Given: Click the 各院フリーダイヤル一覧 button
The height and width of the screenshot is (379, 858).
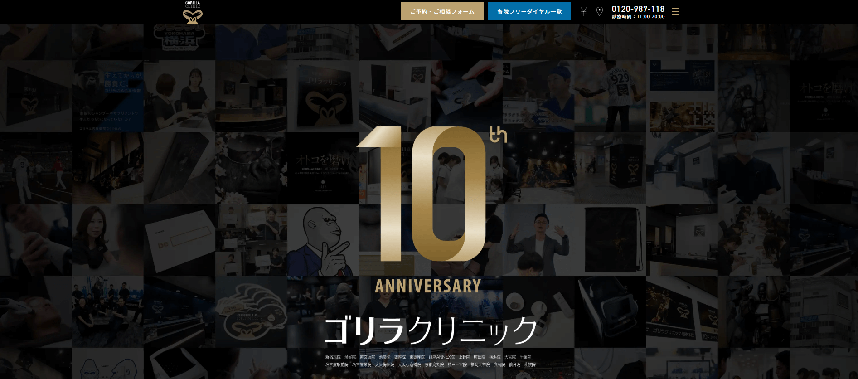Looking at the screenshot, I should point(529,11).
